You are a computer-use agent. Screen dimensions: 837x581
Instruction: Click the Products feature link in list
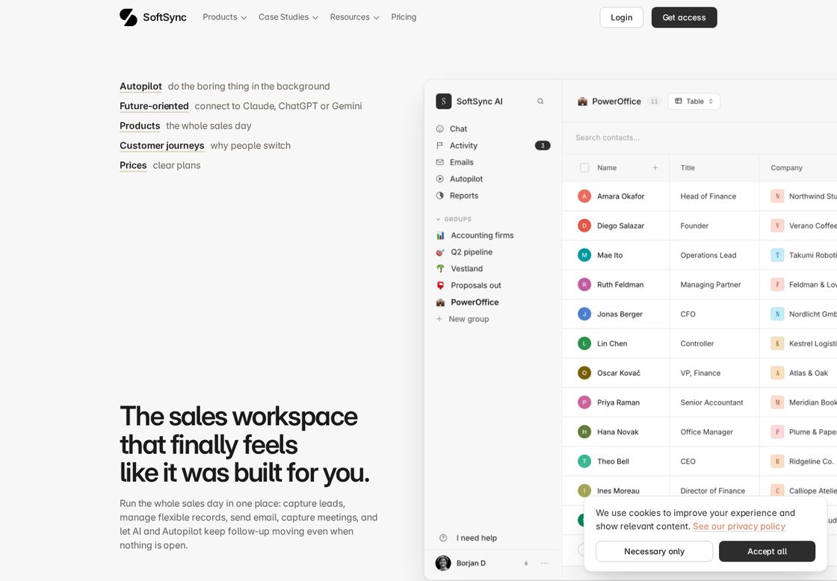tap(139, 126)
